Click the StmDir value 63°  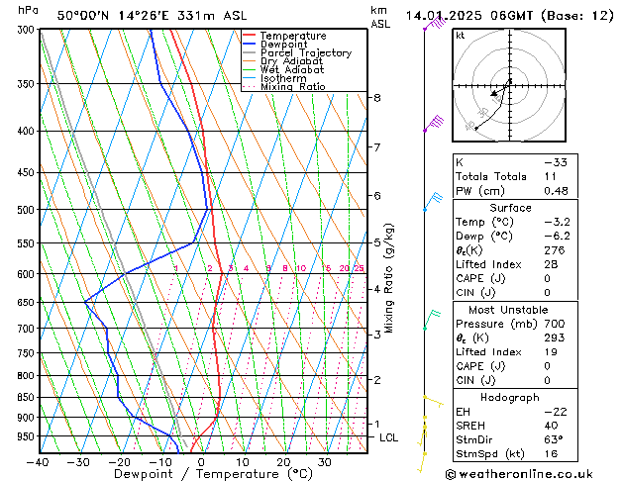554,439
